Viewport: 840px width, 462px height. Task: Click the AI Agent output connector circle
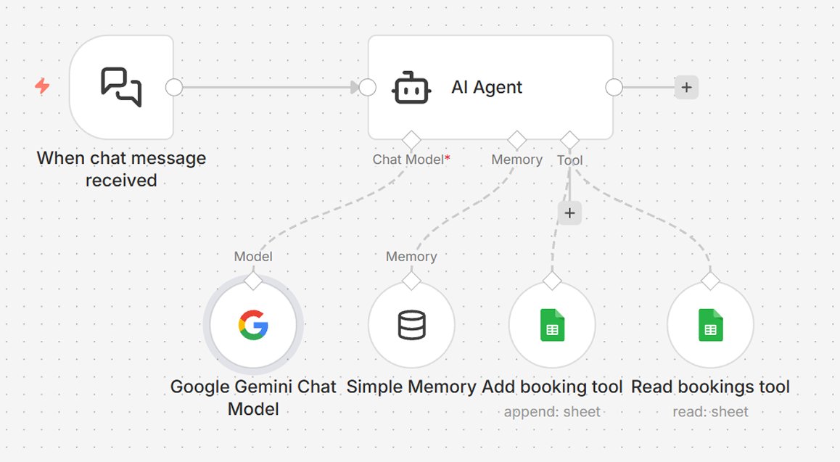614,87
